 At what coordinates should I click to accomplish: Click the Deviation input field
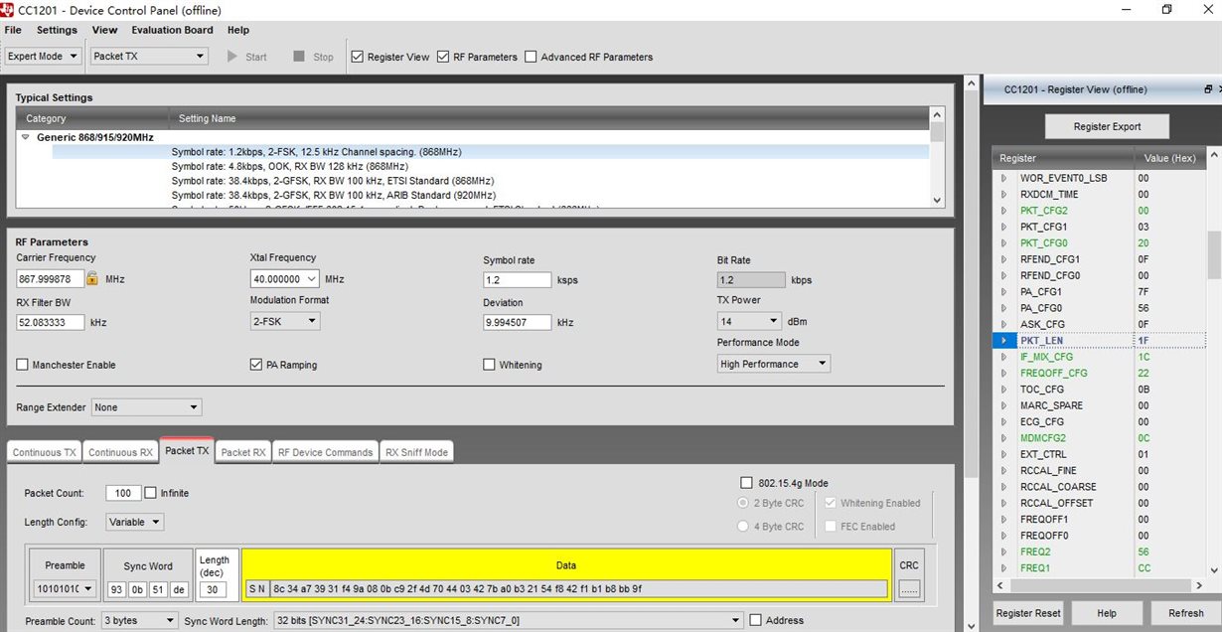pos(518,322)
